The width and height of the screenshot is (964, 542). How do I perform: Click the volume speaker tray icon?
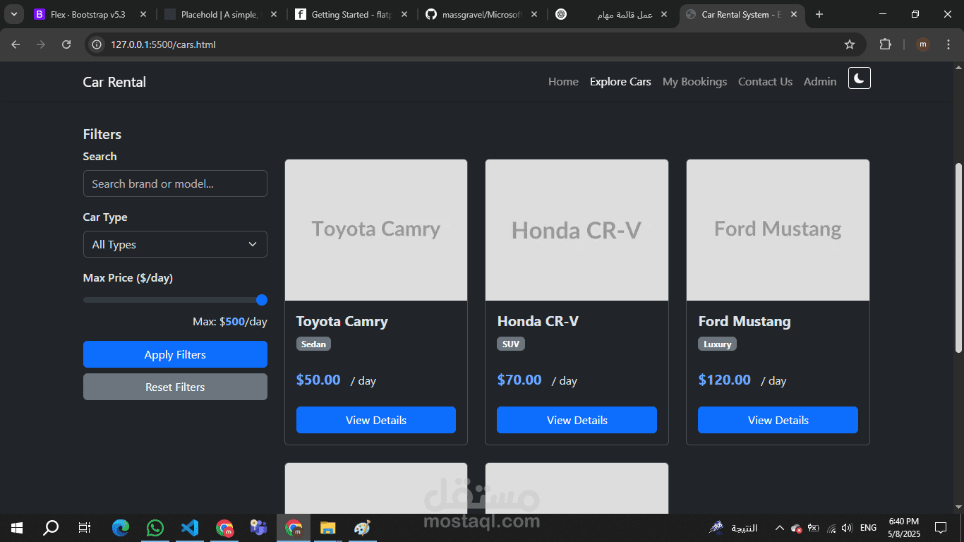(x=847, y=527)
